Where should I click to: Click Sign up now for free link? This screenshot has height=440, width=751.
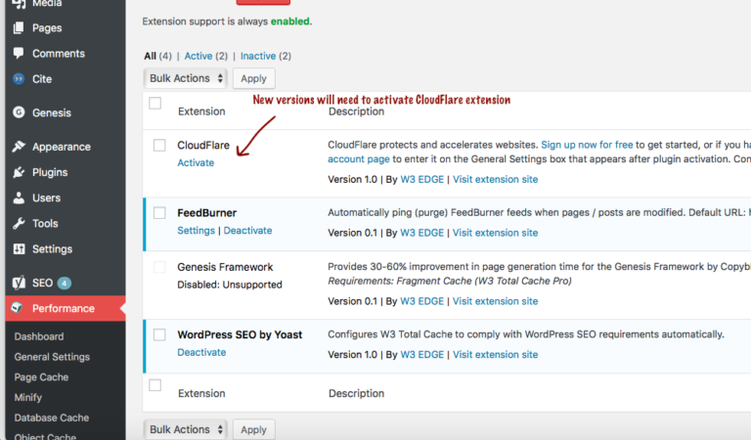pyautogui.click(x=587, y=145)
